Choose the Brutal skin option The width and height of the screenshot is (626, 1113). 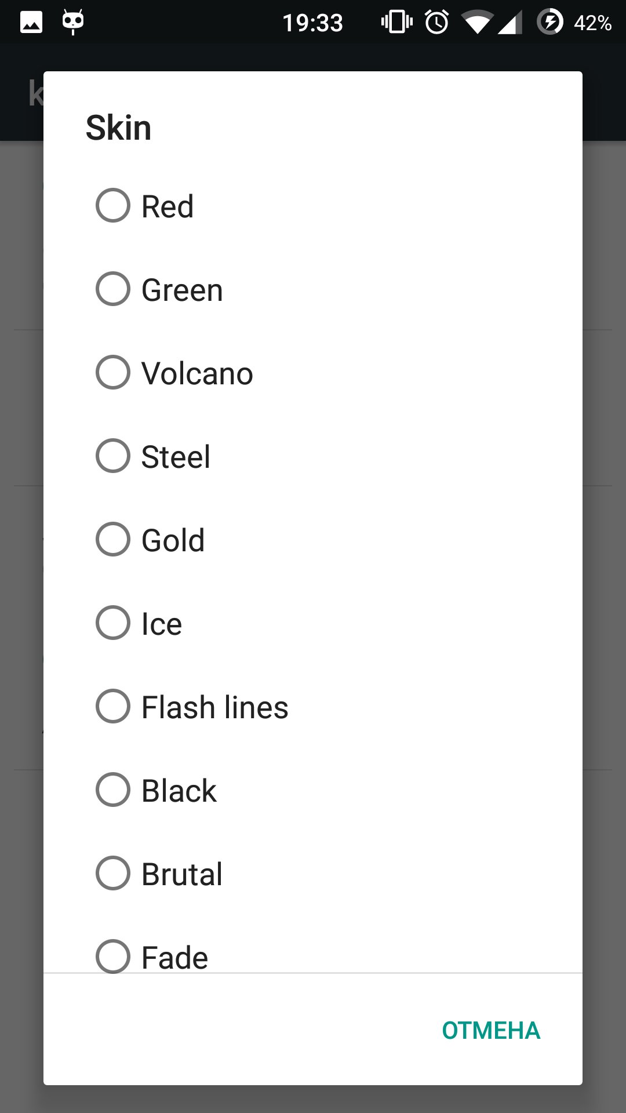click(113, 873)
